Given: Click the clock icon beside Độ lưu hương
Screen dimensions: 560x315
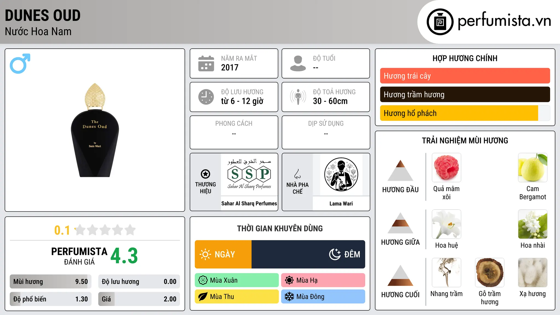Looking at the screenshot, I should (206, 97).
